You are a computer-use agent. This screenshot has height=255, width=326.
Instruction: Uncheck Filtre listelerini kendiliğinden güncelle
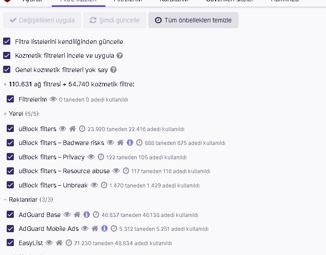[x=7, y=42]
